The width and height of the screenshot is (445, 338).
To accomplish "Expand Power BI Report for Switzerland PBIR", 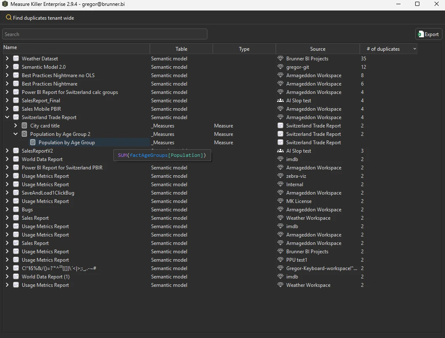I will [7, 168].
